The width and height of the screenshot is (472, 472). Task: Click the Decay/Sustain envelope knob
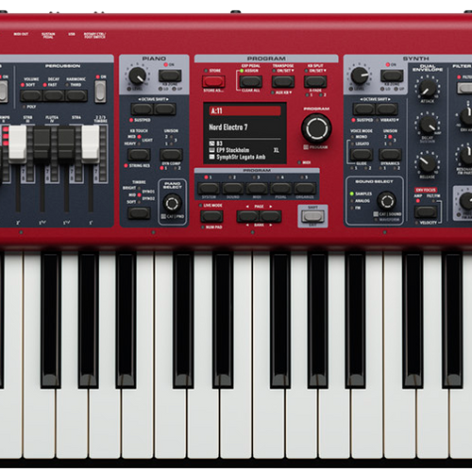[x=428, y=125]
